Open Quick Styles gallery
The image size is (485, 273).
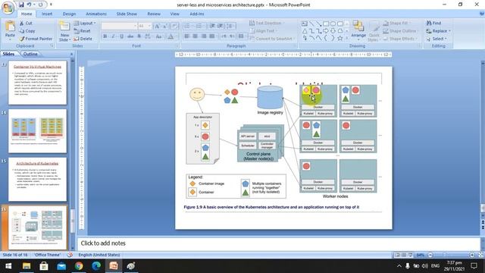tap(374, 31)
